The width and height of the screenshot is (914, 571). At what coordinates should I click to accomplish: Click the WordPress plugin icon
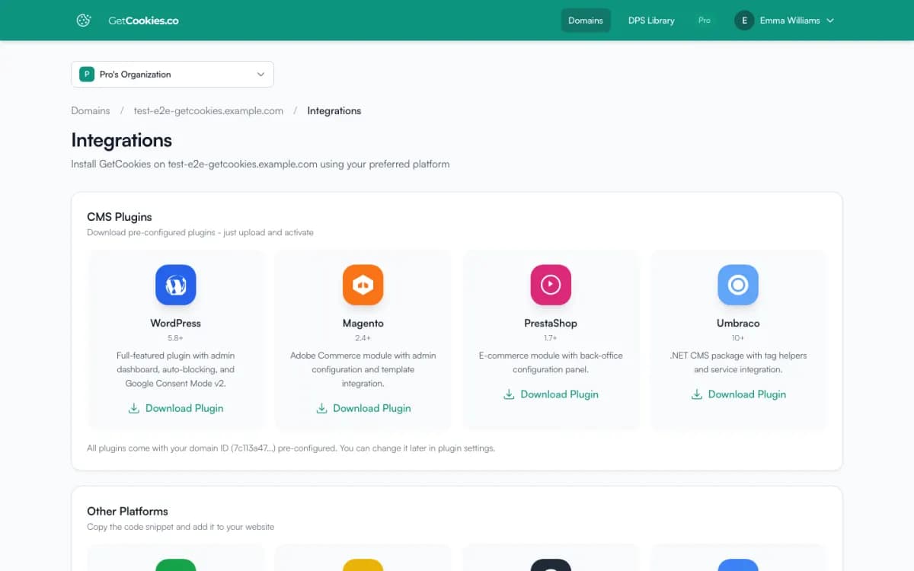pos(176,285)
